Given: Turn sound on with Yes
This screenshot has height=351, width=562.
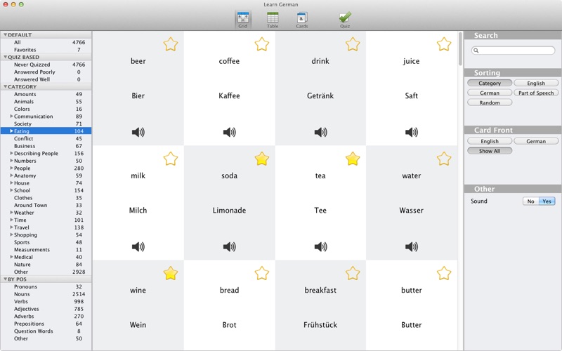Looking at the screenshot, I should 547,201.
